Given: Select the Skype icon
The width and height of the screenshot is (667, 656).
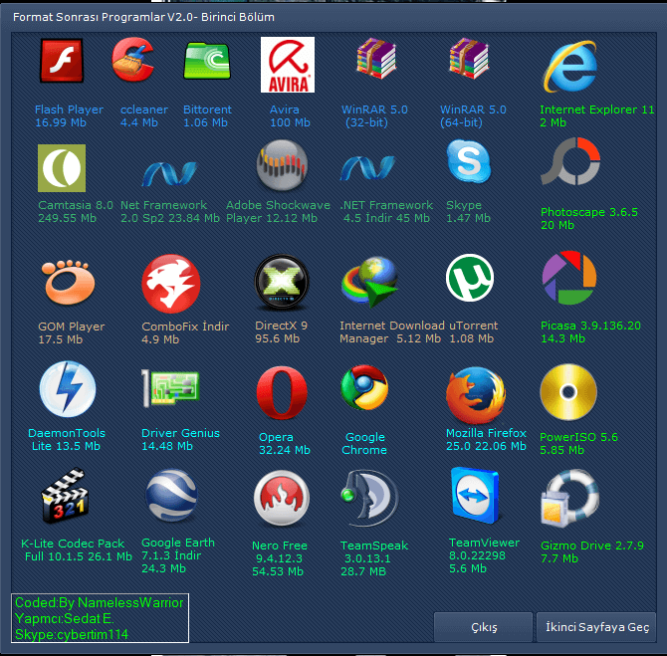Looking at the screenshot, I should pyautogui.click(x=468, y=163).
